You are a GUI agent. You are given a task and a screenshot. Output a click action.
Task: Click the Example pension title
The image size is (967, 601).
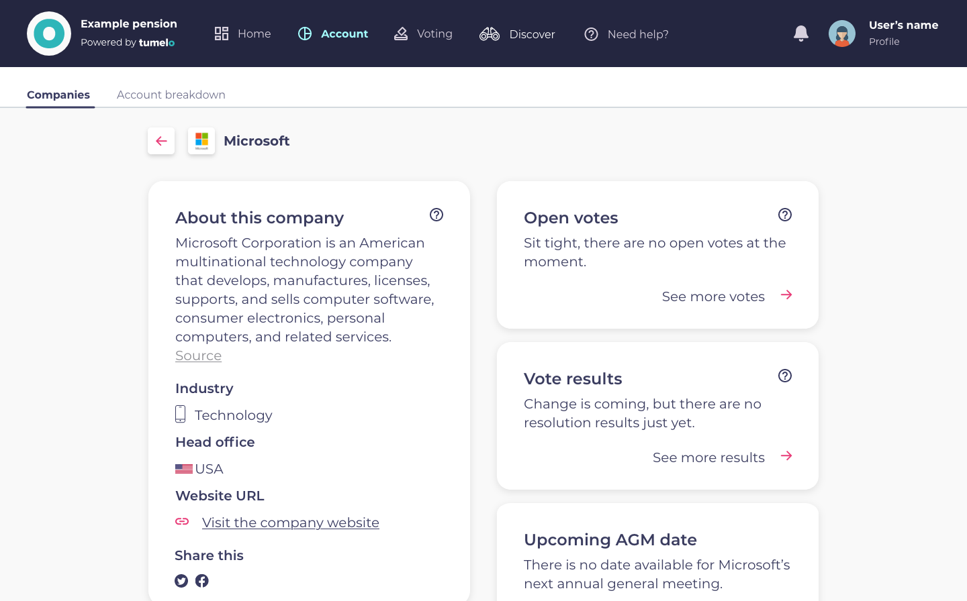129,23
